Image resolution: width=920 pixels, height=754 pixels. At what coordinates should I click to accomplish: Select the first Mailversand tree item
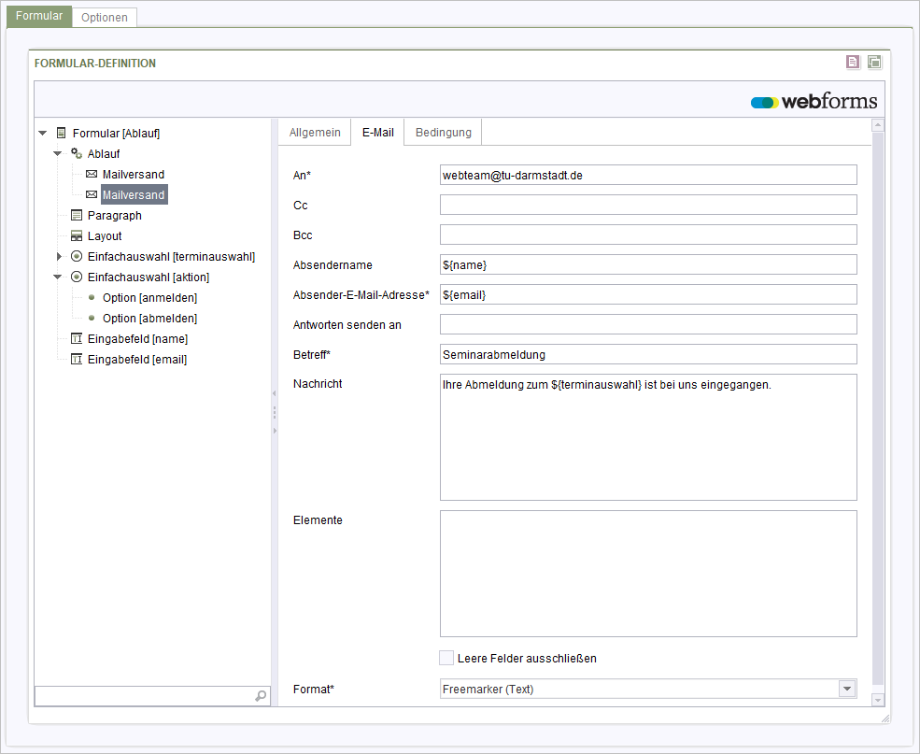click(134, 175)
